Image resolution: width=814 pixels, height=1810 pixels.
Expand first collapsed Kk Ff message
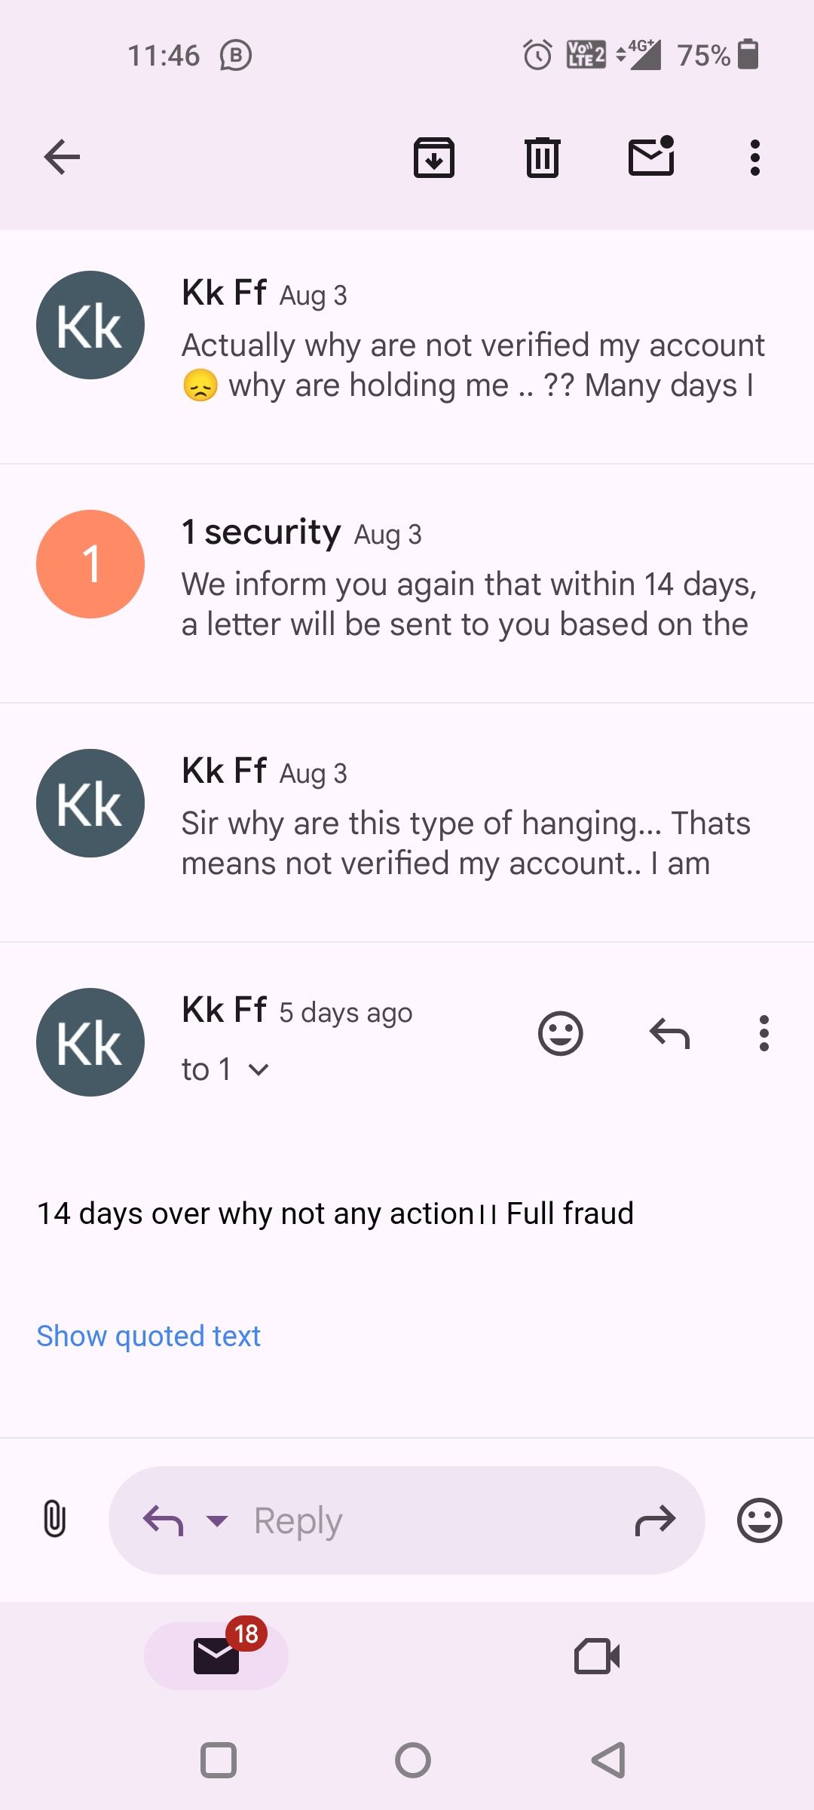(x=407, y=346)
